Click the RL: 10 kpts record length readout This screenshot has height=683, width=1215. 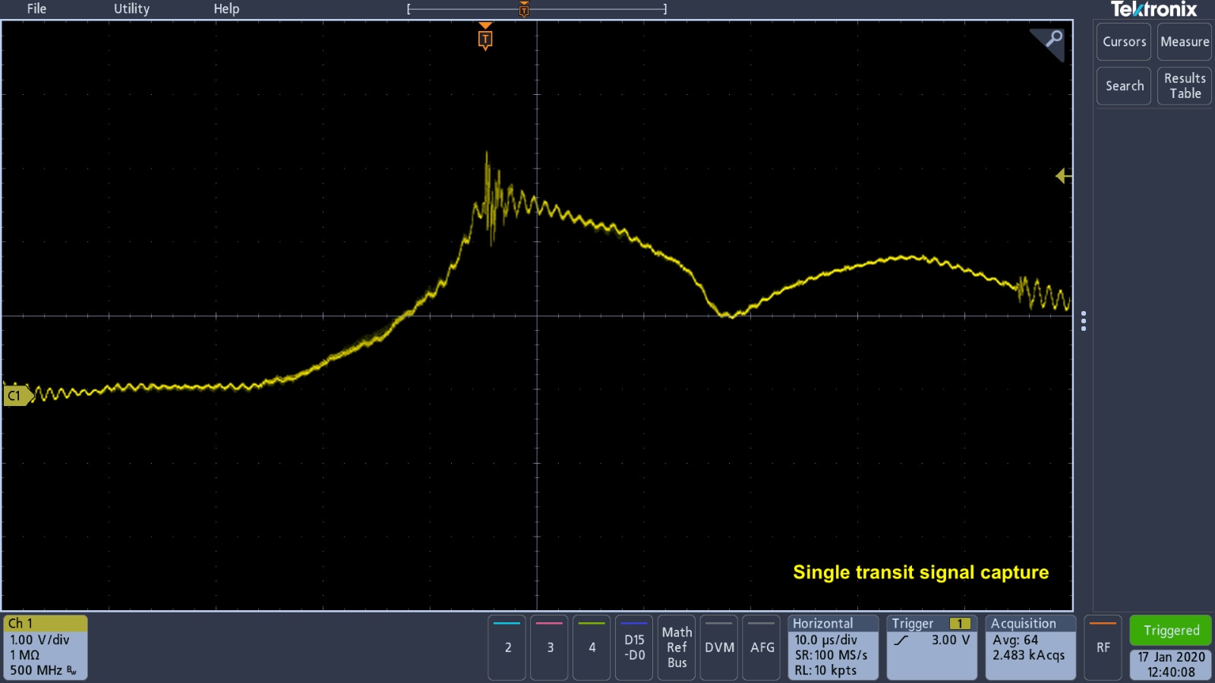click(x=825, y=670)
